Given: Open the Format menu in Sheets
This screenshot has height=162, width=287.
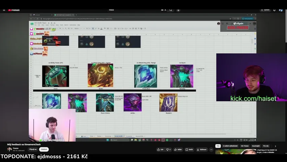Looking at the screenshot, I should click(52, 25).
